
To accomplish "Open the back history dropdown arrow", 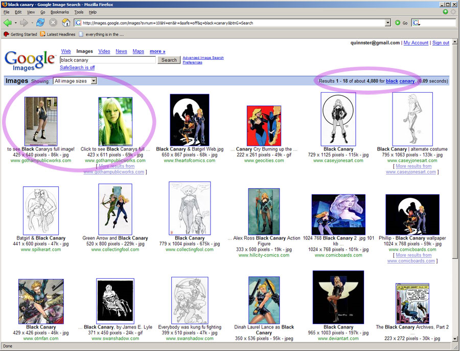I will pos(15,23).
